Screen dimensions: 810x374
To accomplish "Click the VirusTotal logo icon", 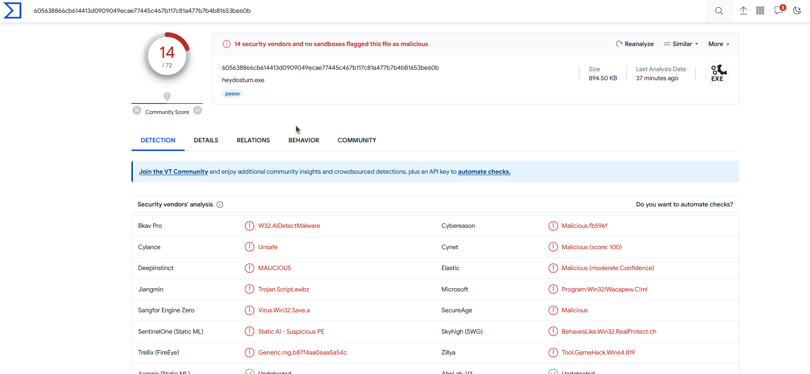I will pos(12,10).
